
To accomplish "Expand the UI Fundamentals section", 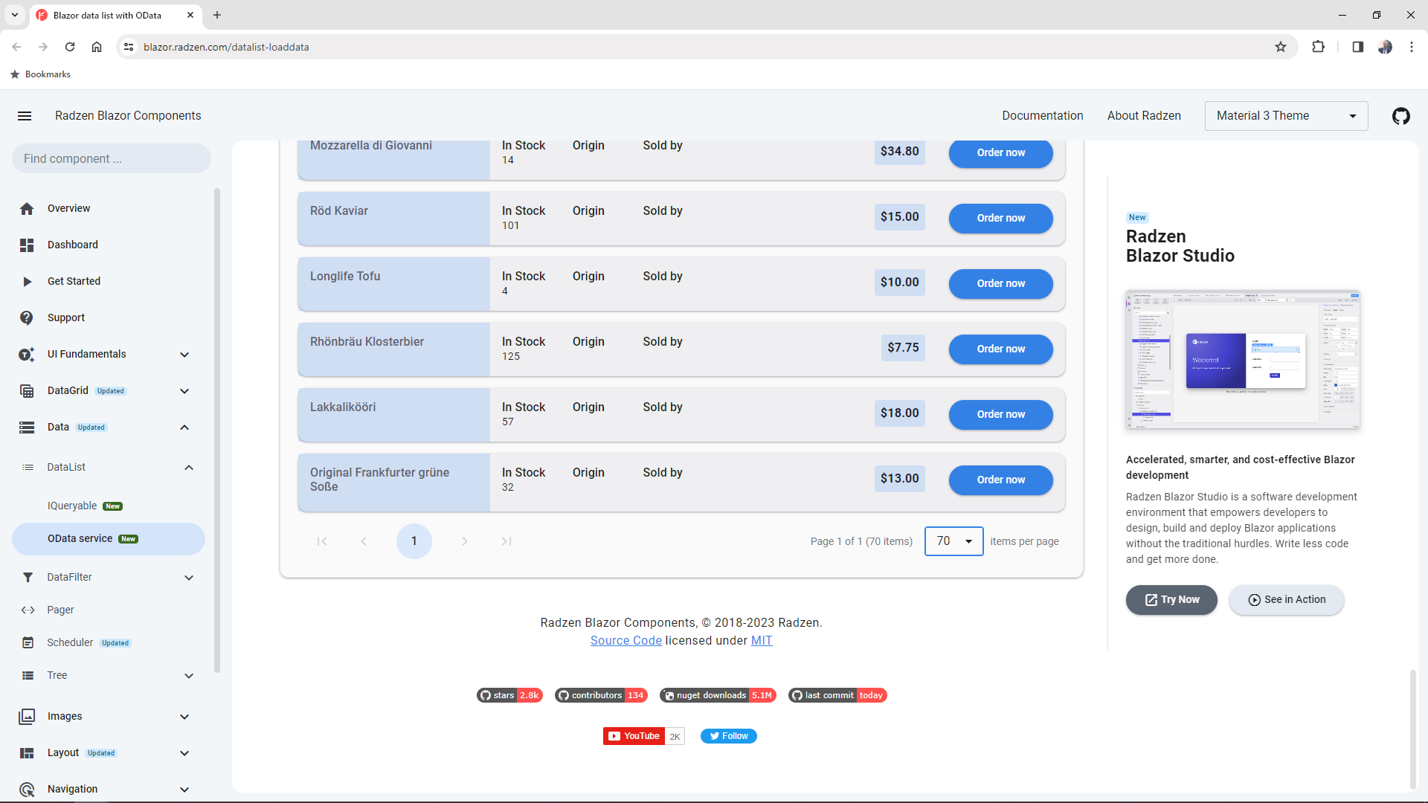I will point(184,355).
